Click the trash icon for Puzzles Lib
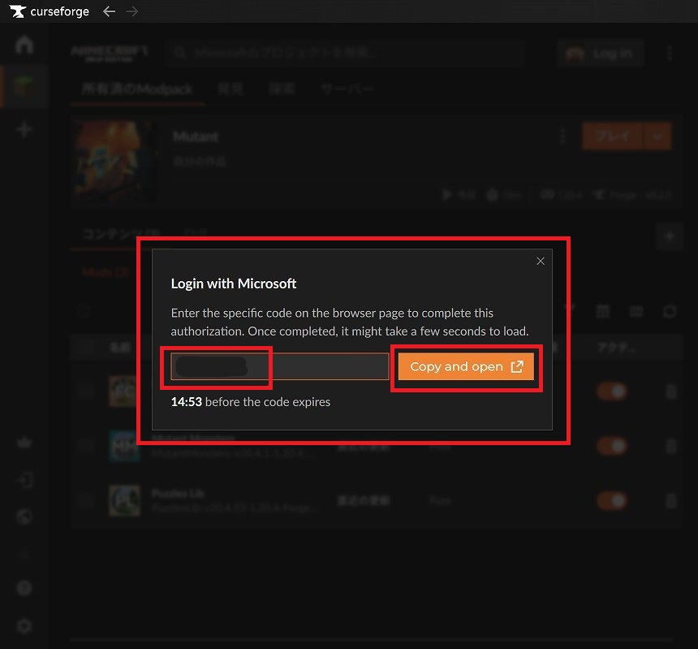This screenshot has height=649, width=698. 670,500
